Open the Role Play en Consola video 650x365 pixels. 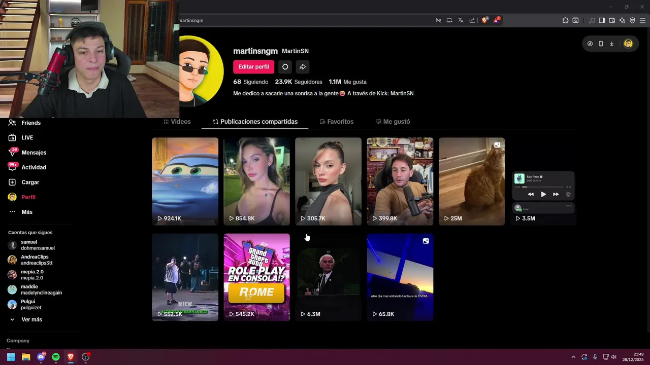(x=256, y=277)
